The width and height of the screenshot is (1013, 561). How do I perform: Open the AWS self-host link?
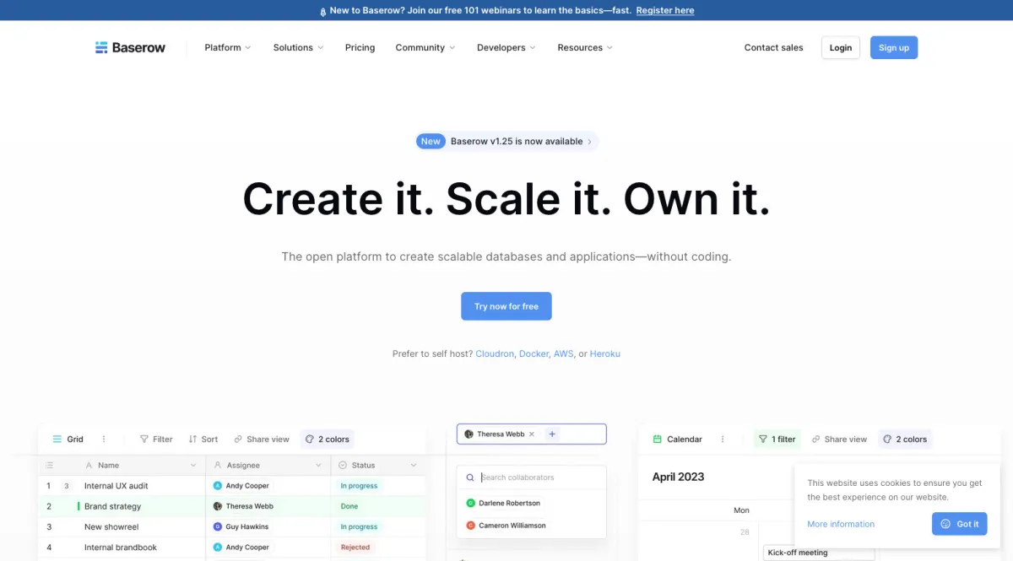[563, 353]
